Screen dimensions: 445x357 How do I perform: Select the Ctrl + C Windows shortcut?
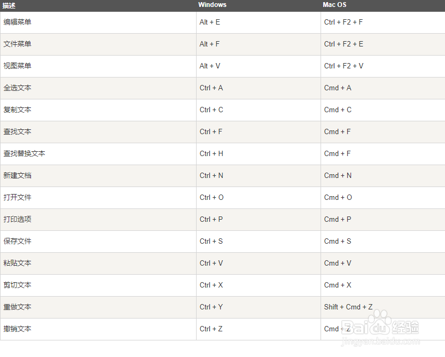point(212,110)
